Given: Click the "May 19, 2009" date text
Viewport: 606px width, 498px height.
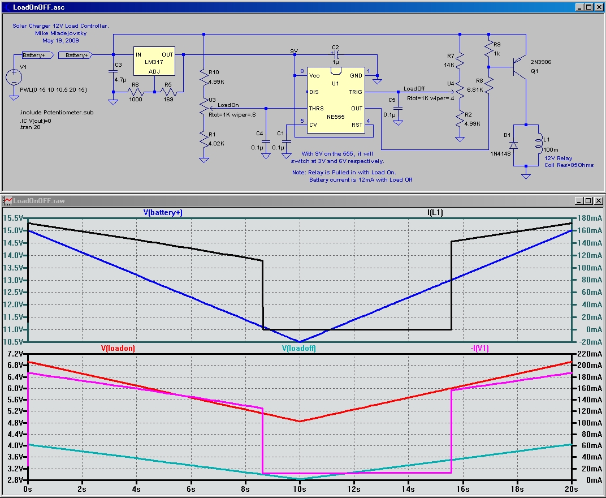Looking at the screenshot, I should coord(60,41).
